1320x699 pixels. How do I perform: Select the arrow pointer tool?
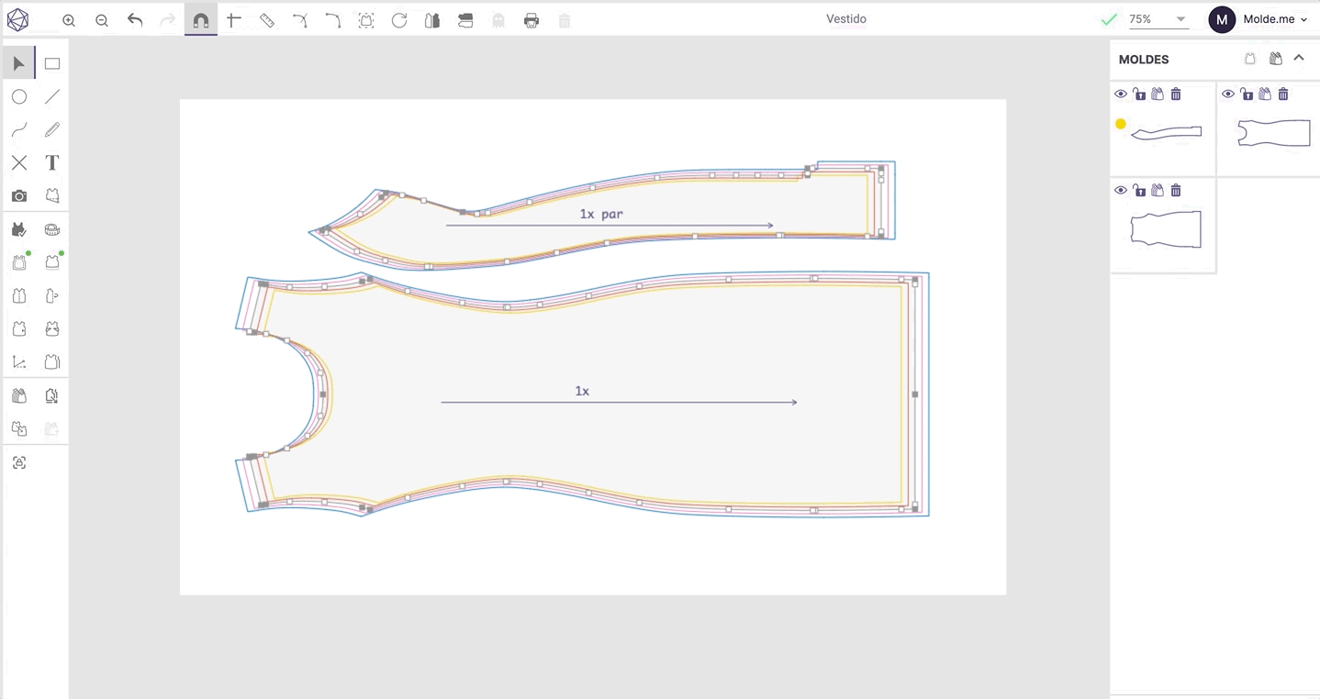point(19,63)
